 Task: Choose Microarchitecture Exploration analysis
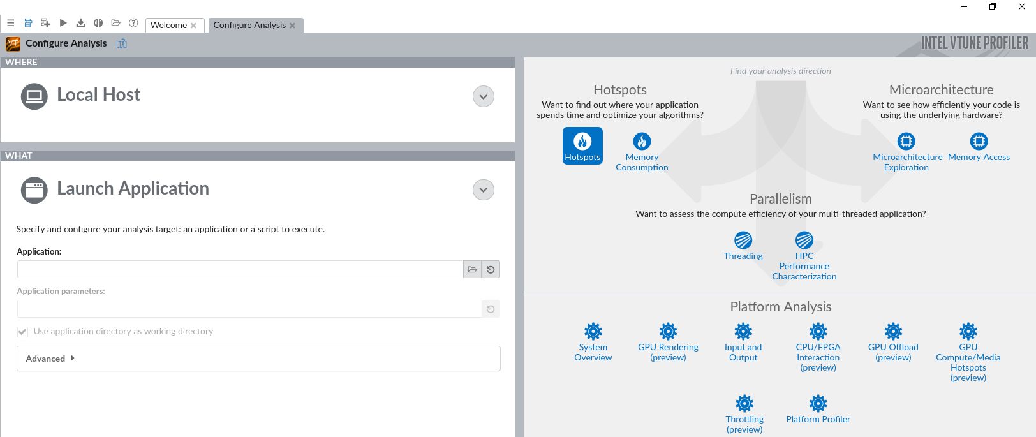[x=907, y=152]
